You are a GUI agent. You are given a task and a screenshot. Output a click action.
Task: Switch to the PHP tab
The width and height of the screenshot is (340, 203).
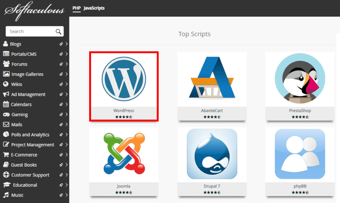click(77, 8)
